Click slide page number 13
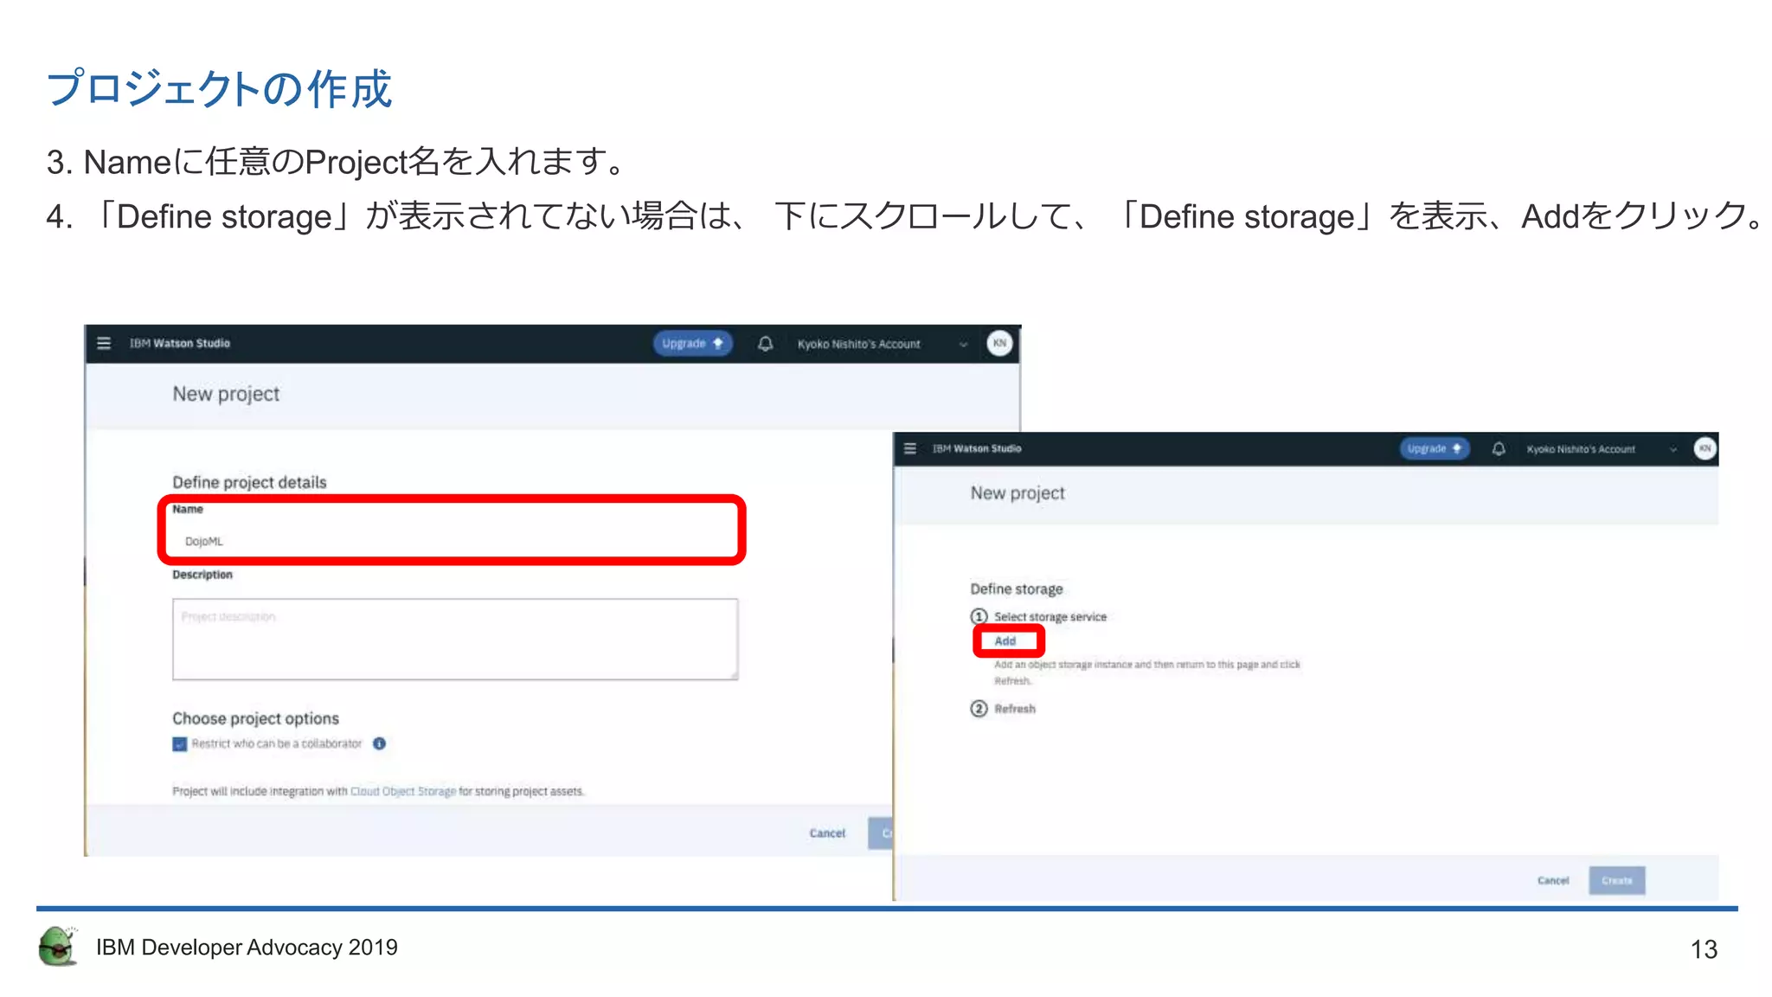The image size is (1772, 997). [x=1704, y=949]
